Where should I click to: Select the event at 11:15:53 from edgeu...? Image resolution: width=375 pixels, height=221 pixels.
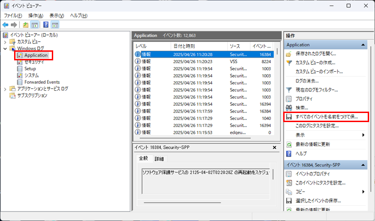[x=204, y=133]
